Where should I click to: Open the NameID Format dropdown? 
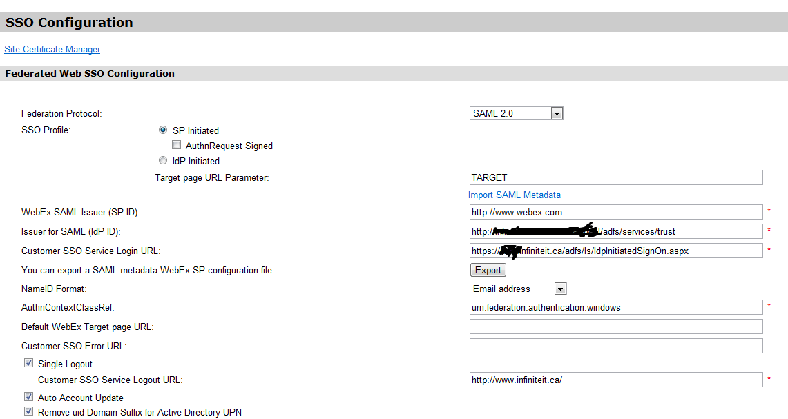click(x=518, y=289)
